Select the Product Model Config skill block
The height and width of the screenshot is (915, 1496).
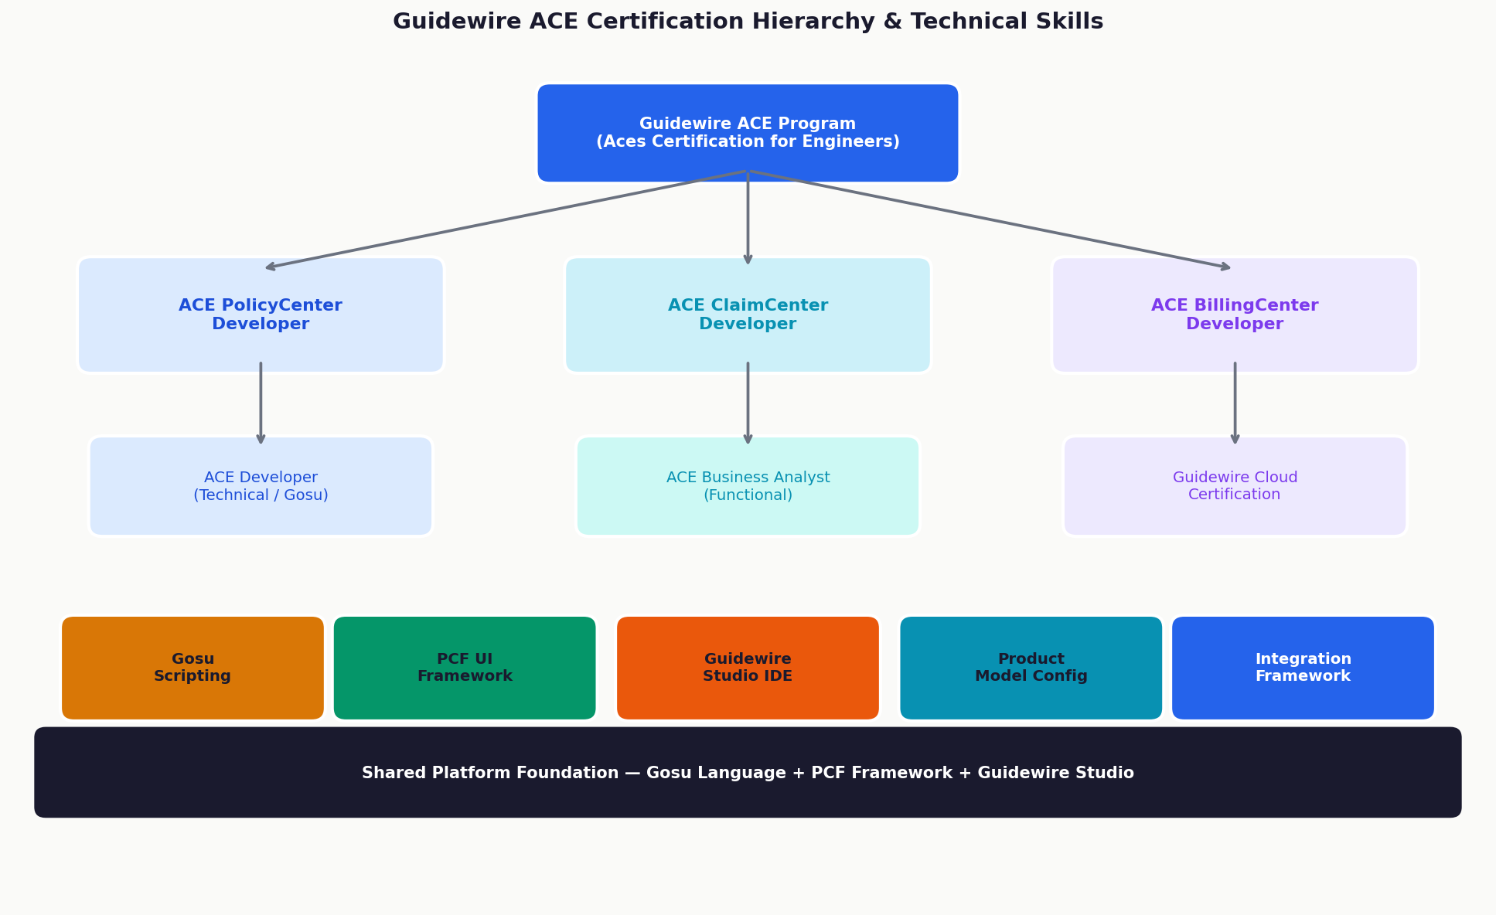1031,668
